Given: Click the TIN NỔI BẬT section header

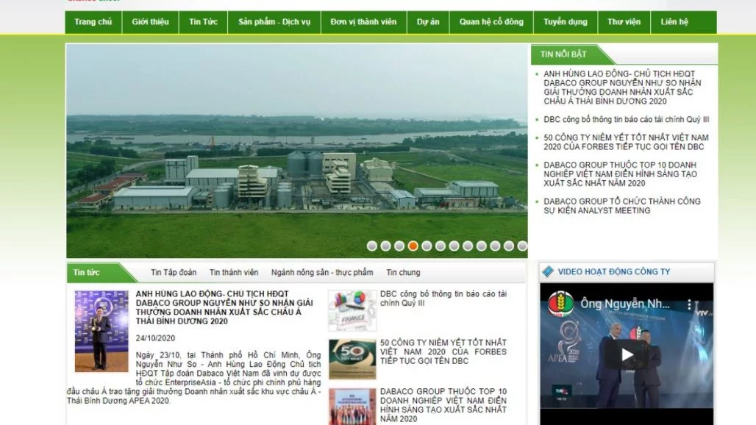Looking at the screenshot, I should [563, 54].
